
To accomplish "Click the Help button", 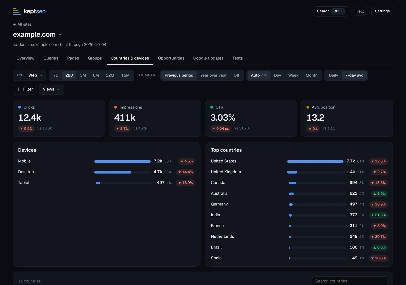I will pos(360,11).
